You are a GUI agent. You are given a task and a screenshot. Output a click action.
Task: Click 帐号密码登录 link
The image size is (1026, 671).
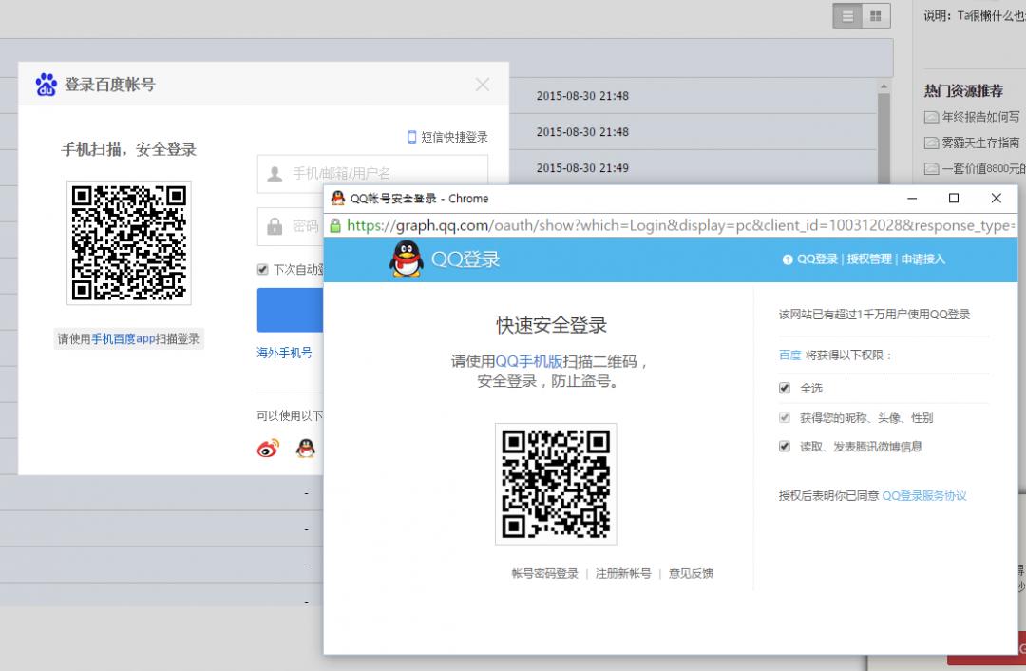point(544,573)
